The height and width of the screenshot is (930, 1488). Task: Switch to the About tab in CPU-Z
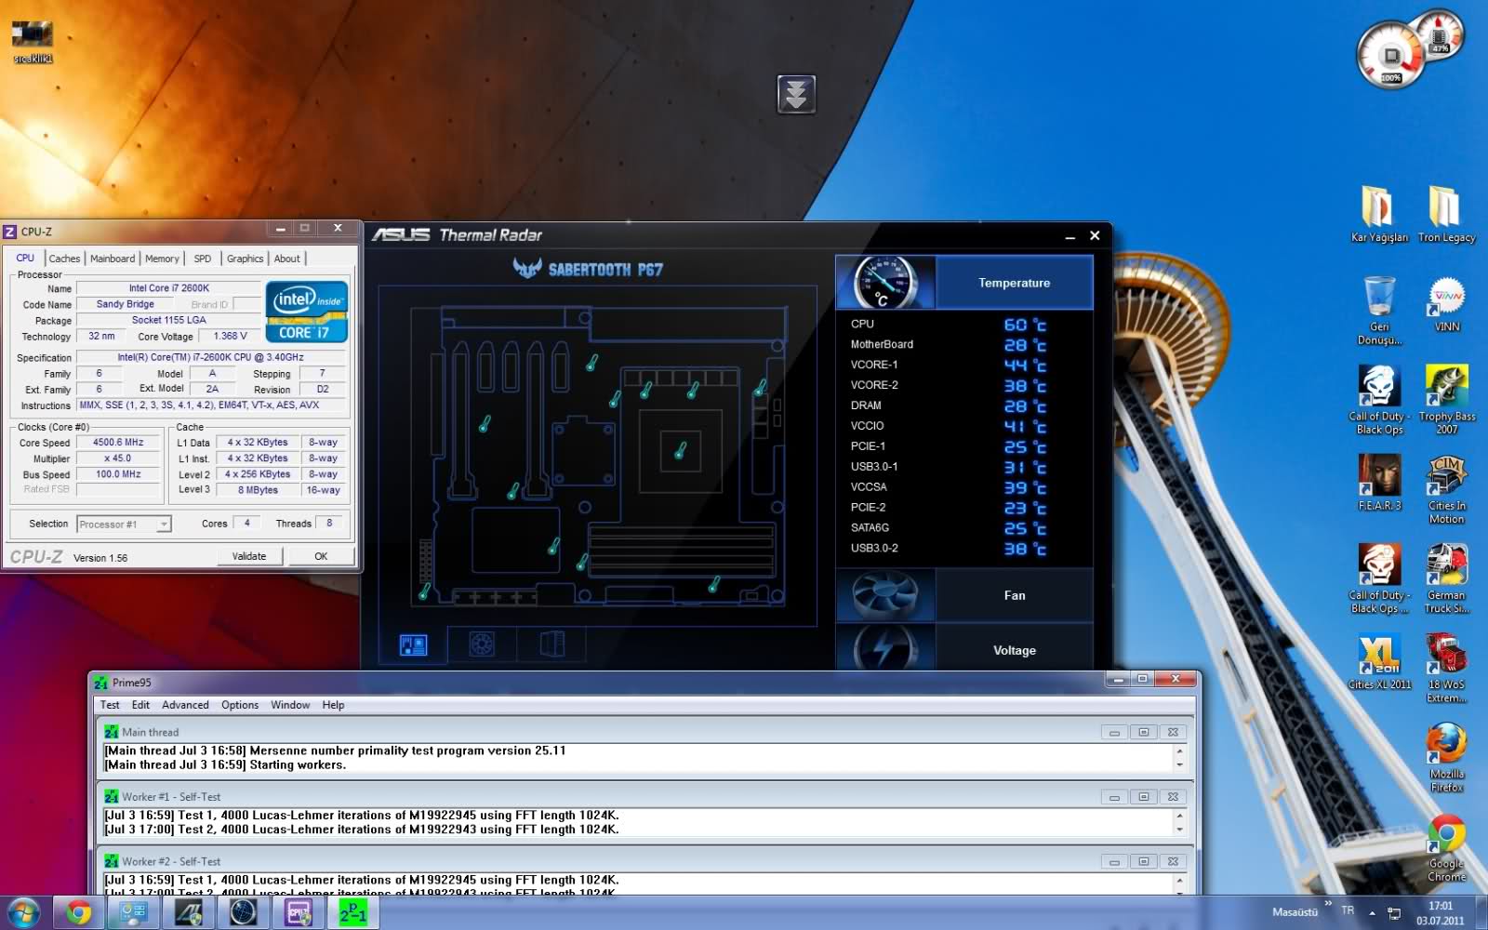(287, 259)
